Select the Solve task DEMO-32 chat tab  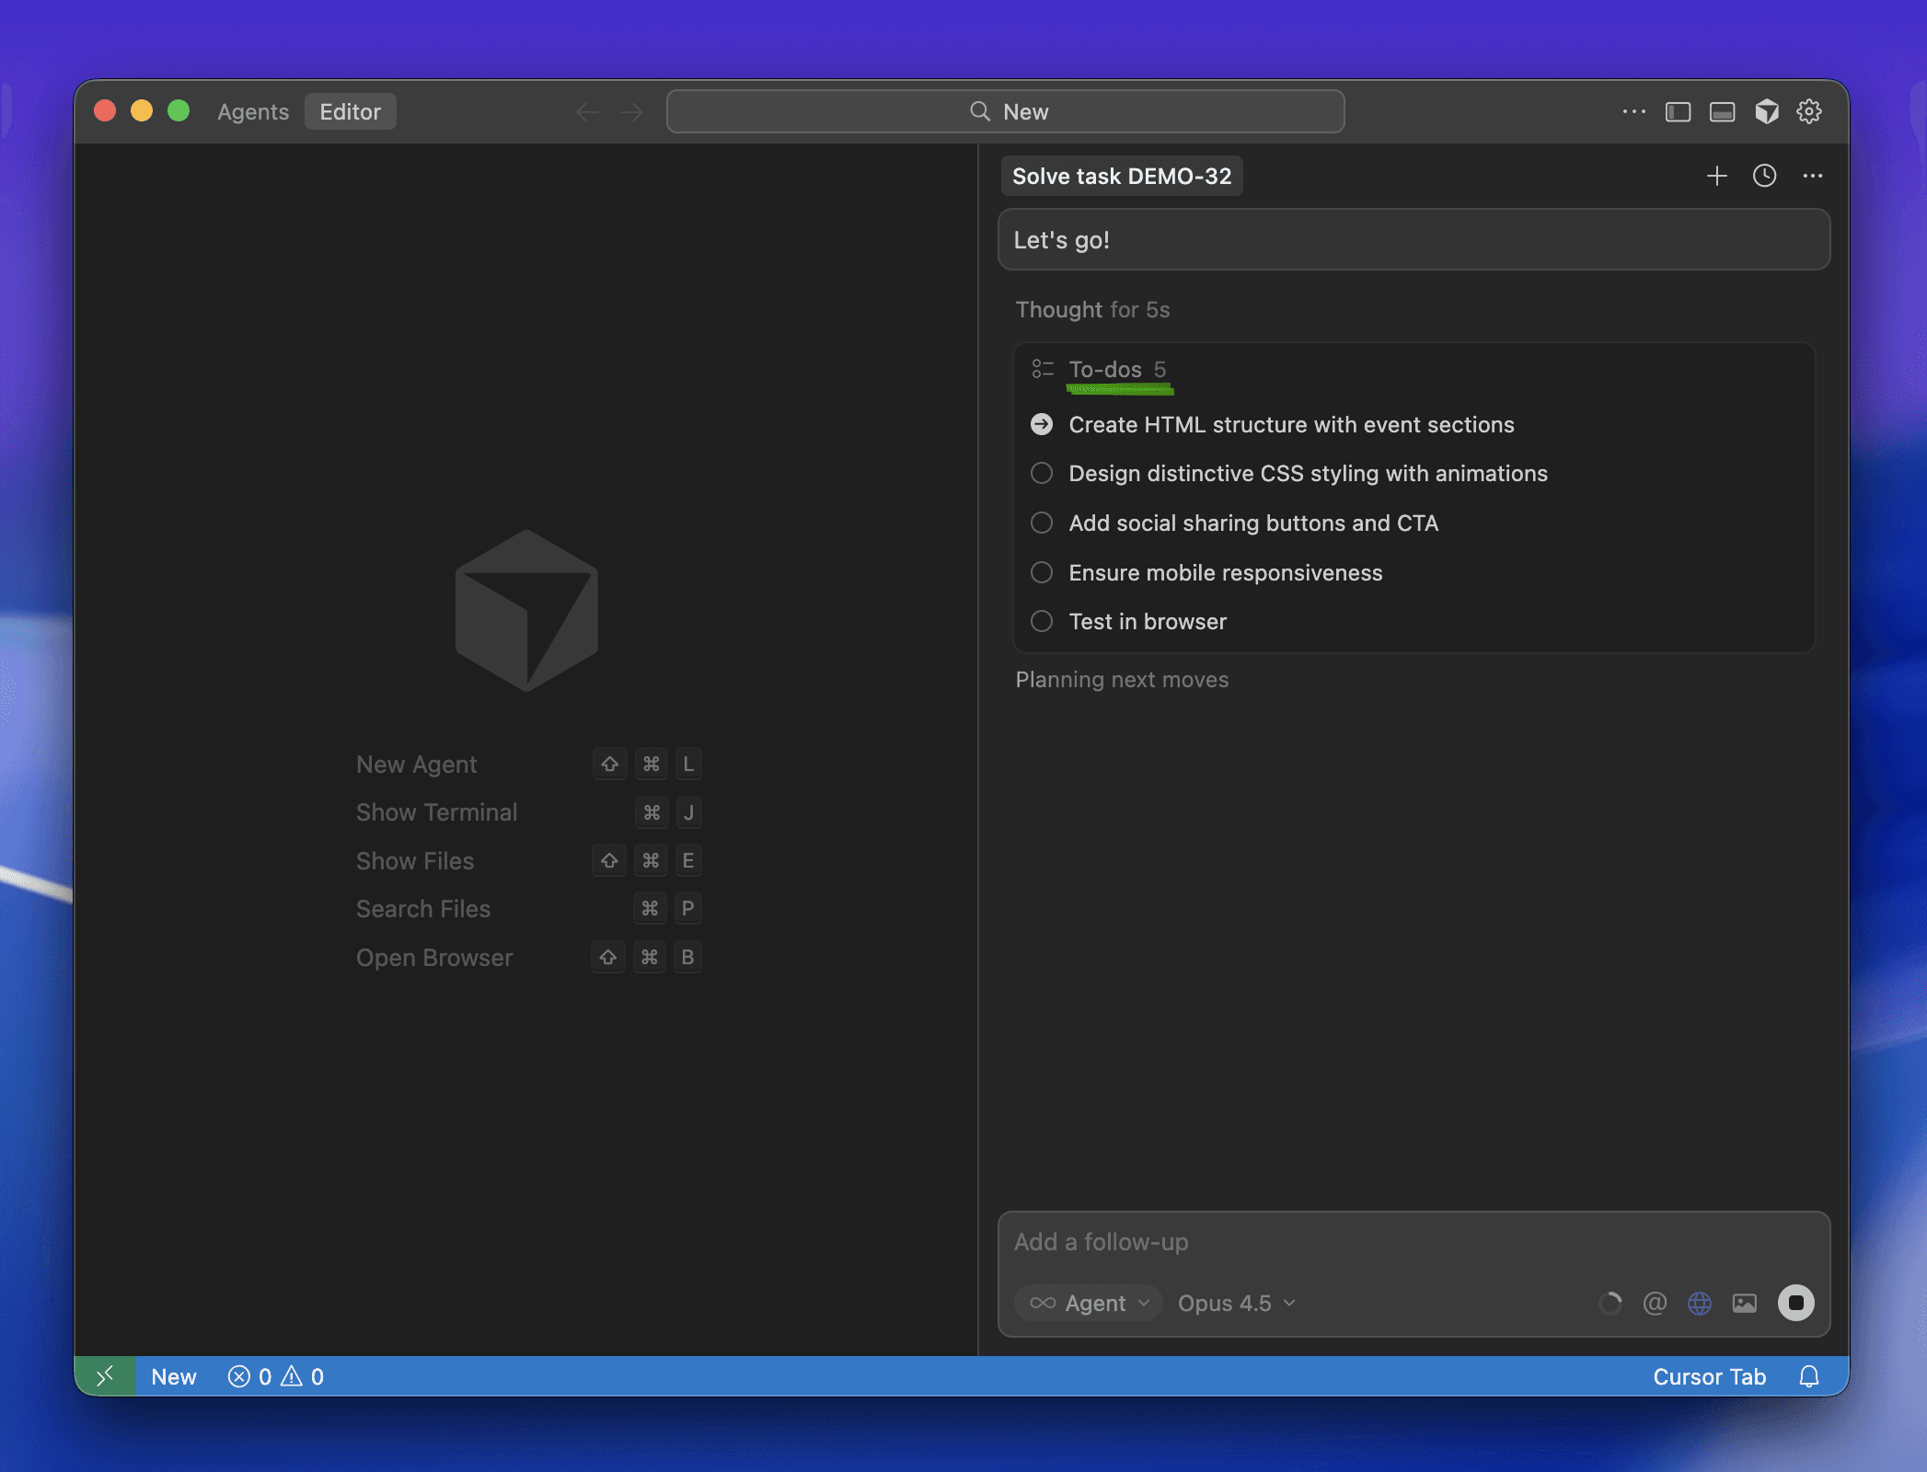point(1122,176)
